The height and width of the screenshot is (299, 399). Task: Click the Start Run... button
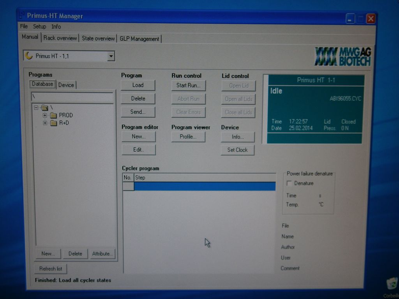189,85
